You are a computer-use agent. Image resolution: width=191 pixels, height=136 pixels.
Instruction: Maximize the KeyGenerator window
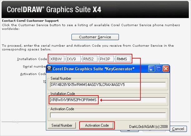click(x=159, y=69)
